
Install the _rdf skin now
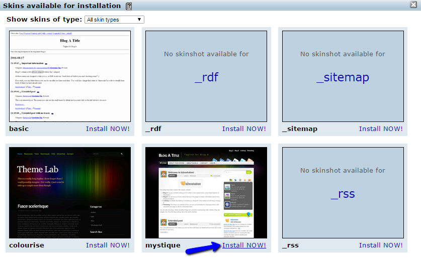[x=244, y=129]
